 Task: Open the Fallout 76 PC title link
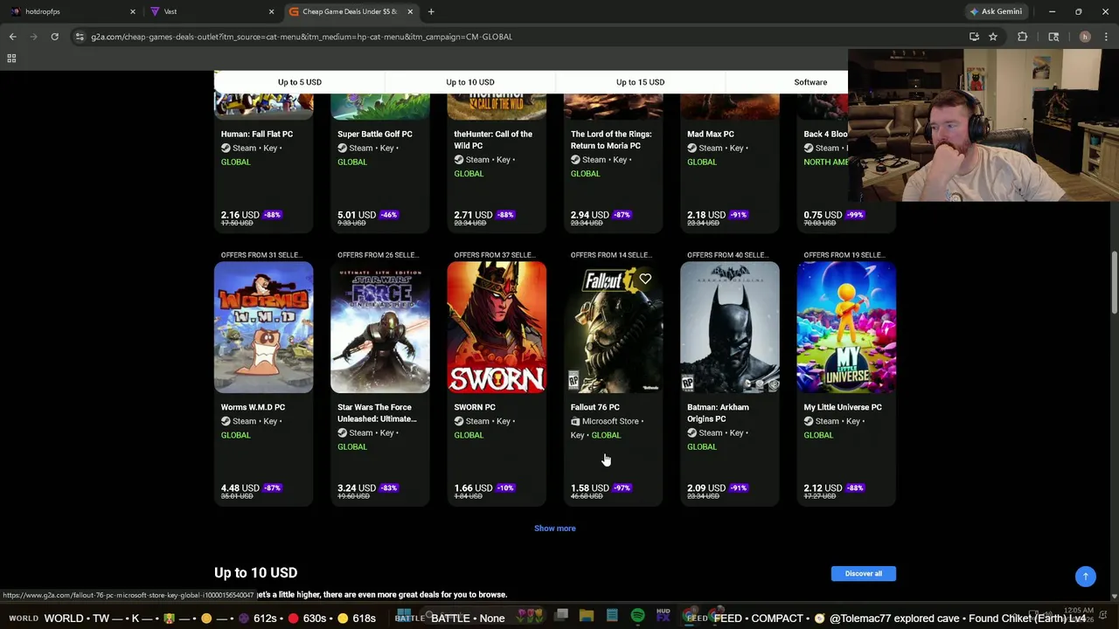click(x=595, y=407)
